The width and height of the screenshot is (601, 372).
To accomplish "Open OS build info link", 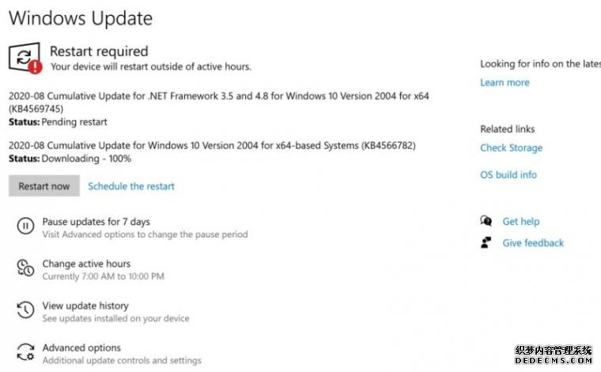I will [x=508, y=175].
